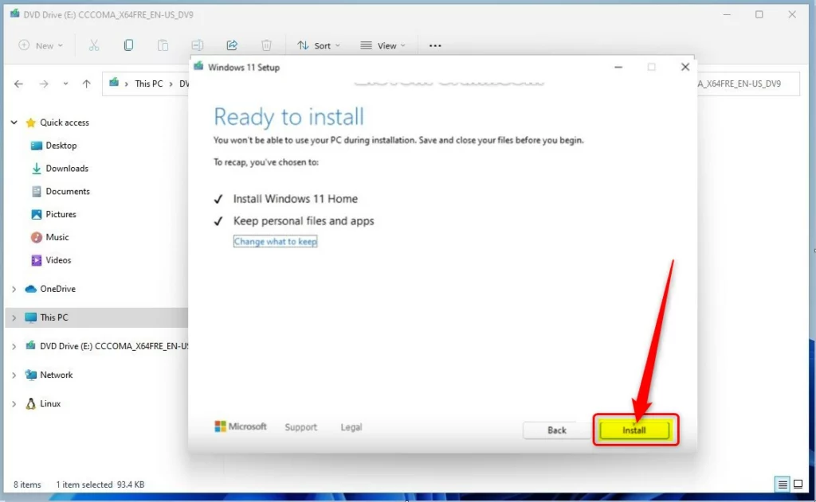Click the Share icon in Explorer toolbar

[x=232, y=45]
